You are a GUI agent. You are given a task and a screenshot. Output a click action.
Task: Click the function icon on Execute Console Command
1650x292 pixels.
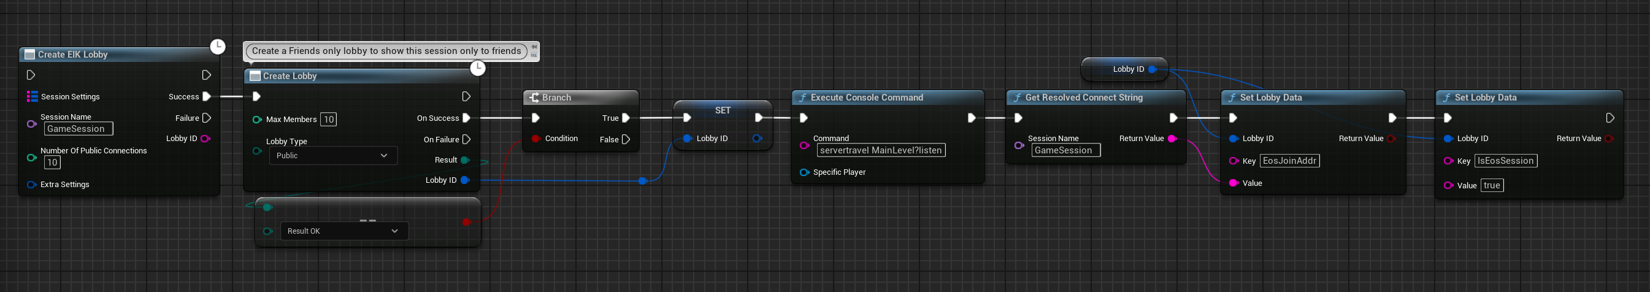(x=802, y=98)
